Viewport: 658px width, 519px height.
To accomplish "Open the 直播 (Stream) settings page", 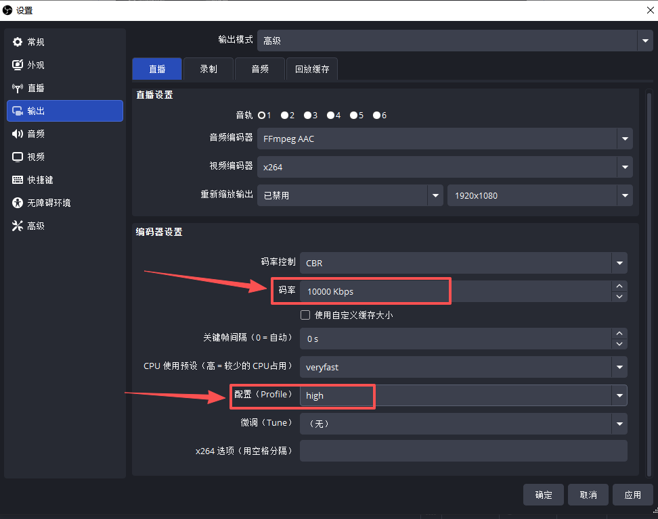I will (x=41, y=88).
